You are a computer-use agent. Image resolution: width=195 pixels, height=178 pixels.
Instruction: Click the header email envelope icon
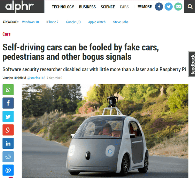pos(178,7)
